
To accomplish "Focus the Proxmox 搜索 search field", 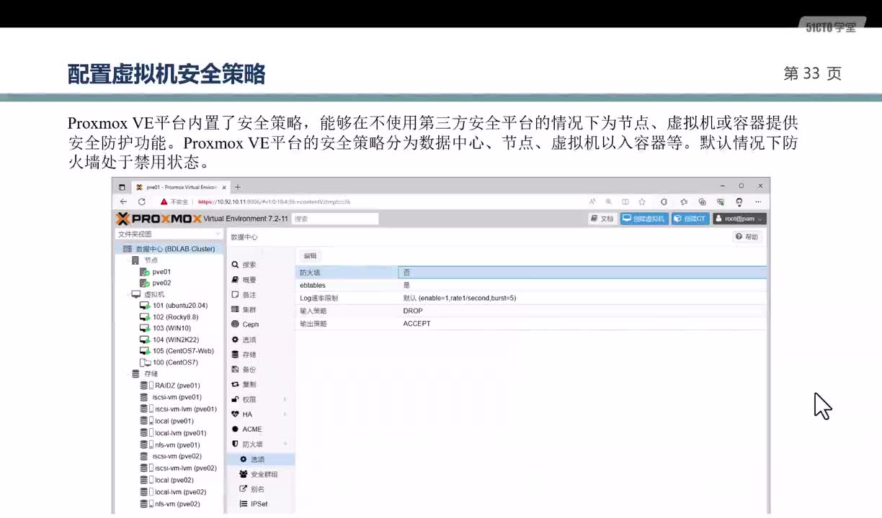I will coord(335,219).
